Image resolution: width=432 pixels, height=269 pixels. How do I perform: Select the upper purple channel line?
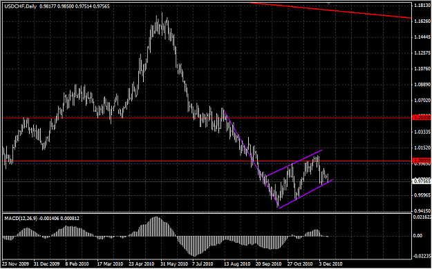pyautogui.click(x=294, y=163)
